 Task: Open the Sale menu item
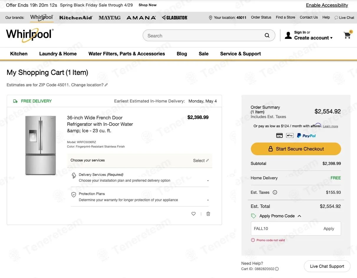pos(203,54)
